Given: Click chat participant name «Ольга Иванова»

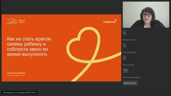Looking at the screenshot, I should click(129, 52).
